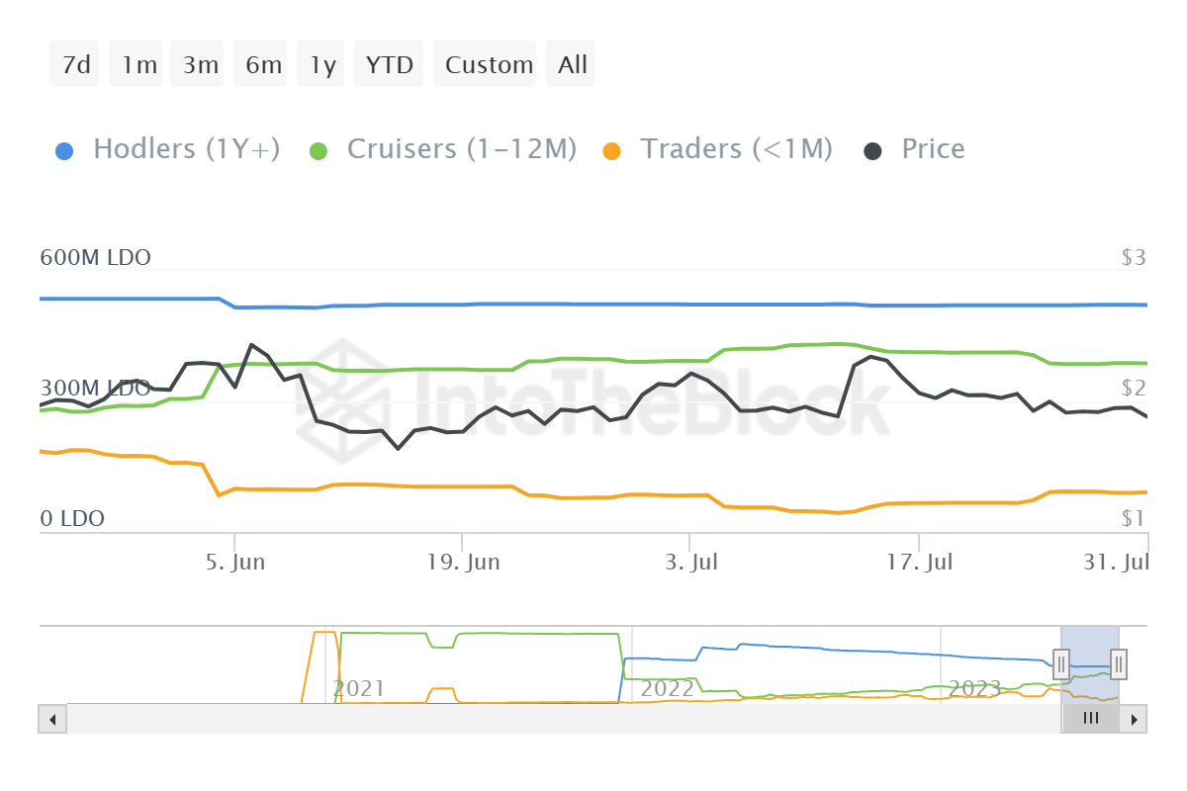This screenshot has width=1187, height=791.
Task: Hide the Traders (<1M) series
Action: click(x=736, y=149)
